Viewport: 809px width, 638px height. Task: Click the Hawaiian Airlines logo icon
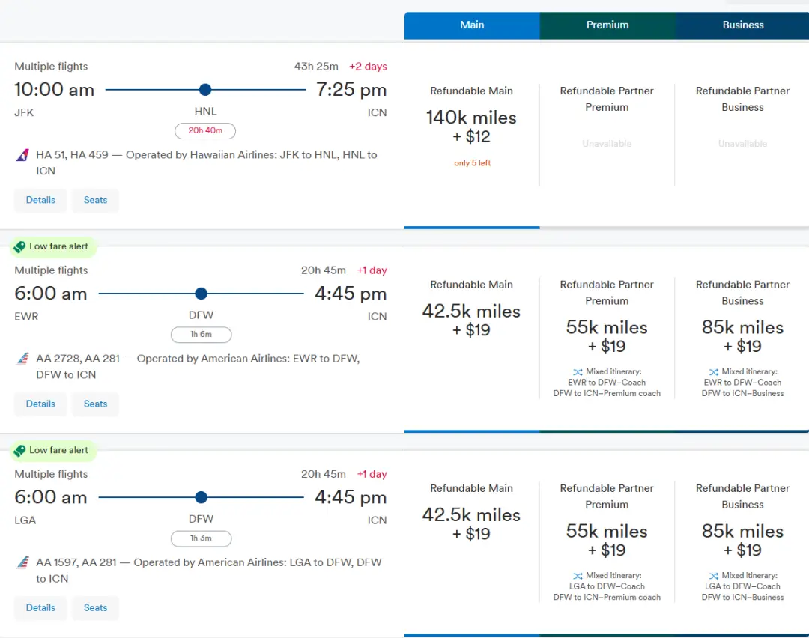[x=22, y=155]
